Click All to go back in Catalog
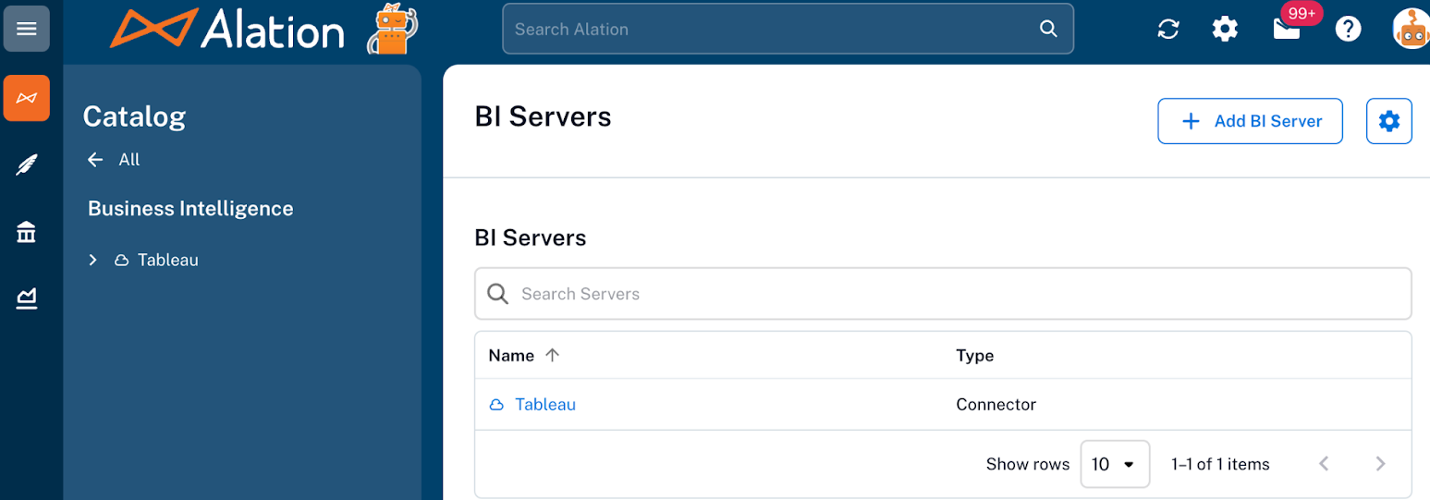The image size is (1430, 500). [x=129, y=160]
